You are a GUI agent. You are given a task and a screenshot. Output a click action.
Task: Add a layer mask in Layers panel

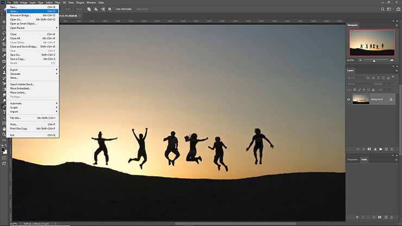point(369,149)
